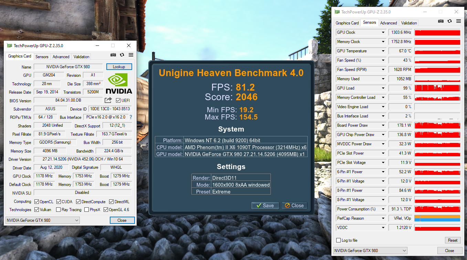
Task: Open the hamburger menu in GPU-Z Sensors window
Action: pyautogui.click(x=458, y=21)
